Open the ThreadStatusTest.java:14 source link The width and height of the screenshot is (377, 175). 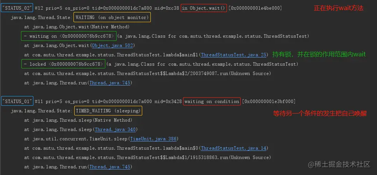coord(234,148)
